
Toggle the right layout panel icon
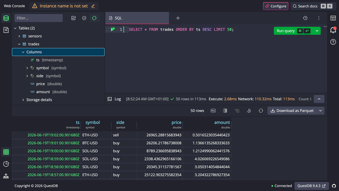tap(333, 18)
